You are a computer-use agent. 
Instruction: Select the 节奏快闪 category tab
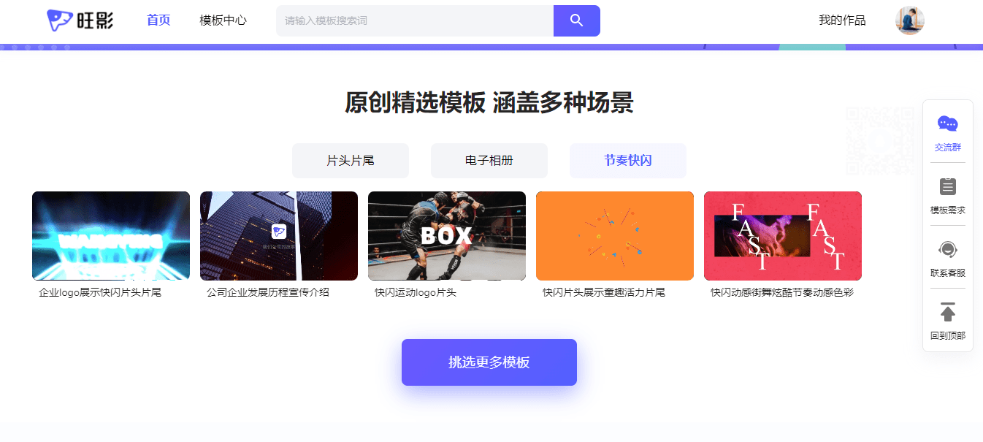pos(628,161)
